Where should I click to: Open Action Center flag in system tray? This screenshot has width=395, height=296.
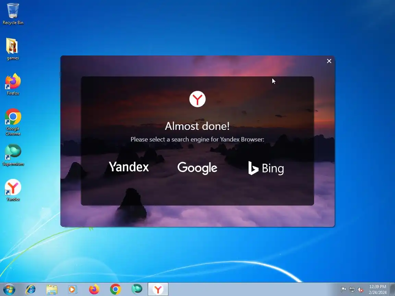click(x=344, y=289)
